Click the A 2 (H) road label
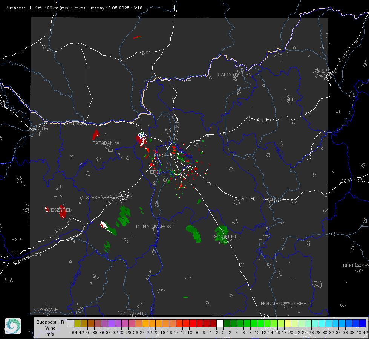Screen dimensions: 369x339 176,130
